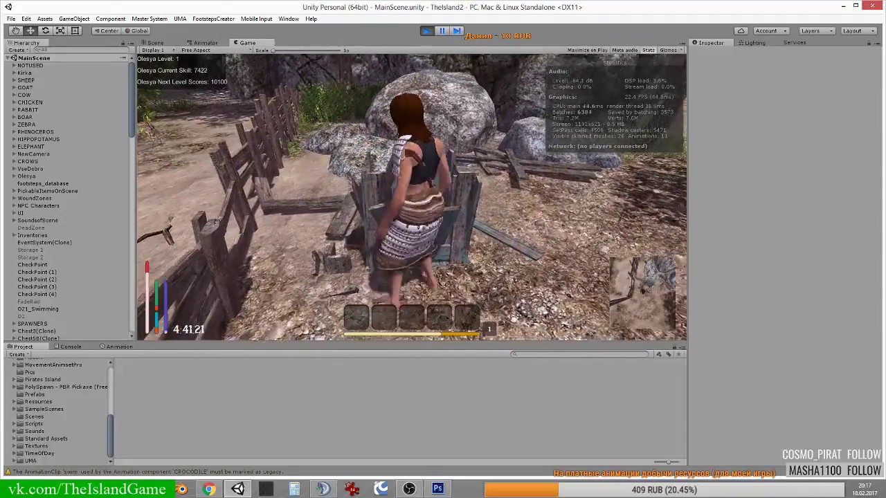886x498 pixels.
Task: Open the Component menu
Action: (111, 19)
